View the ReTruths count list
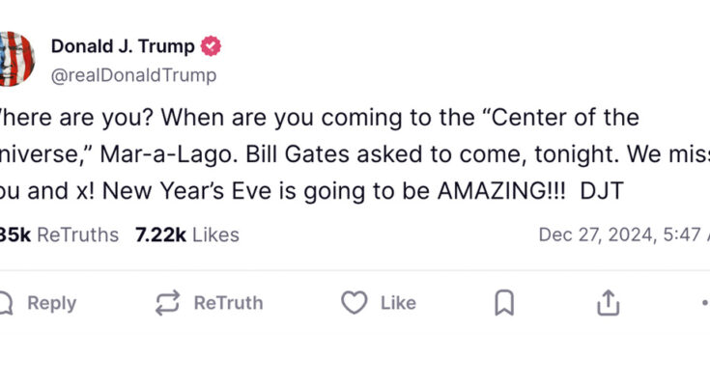The width and height of the screenshot is (710, 386). coord(60,234)
